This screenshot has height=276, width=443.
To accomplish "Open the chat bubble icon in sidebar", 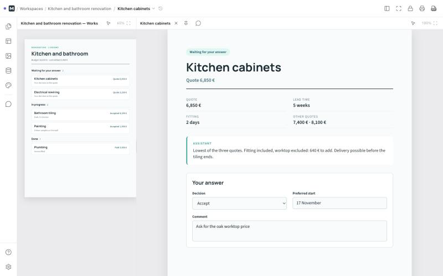I will (x=8, y=104).
